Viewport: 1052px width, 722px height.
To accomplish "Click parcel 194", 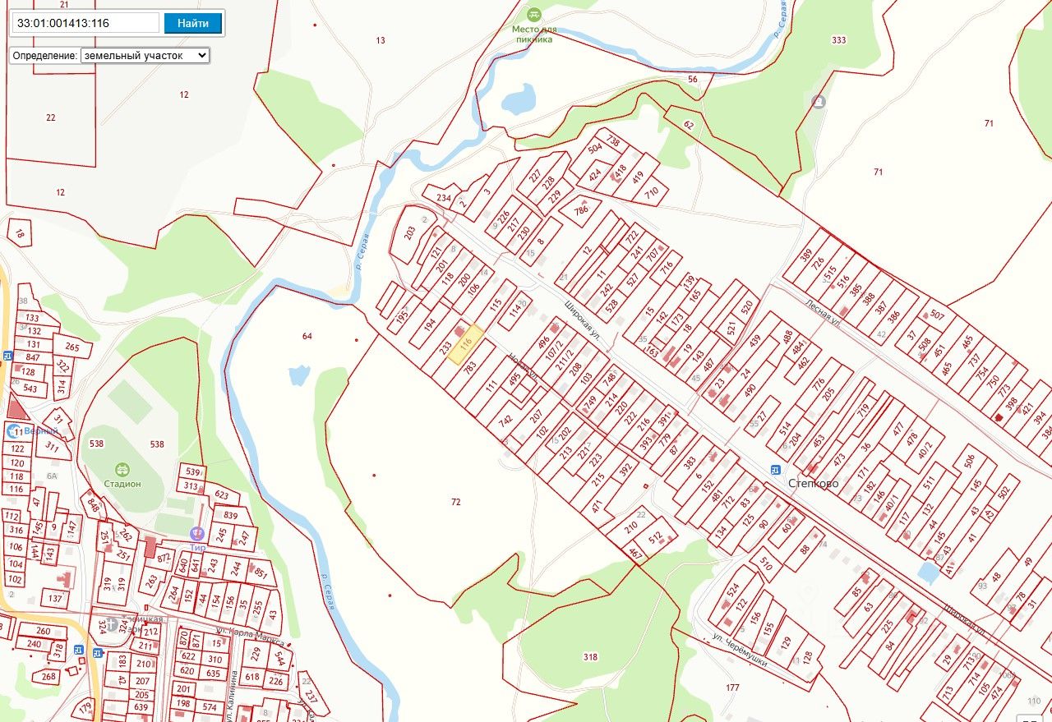I will coord(429,324).
